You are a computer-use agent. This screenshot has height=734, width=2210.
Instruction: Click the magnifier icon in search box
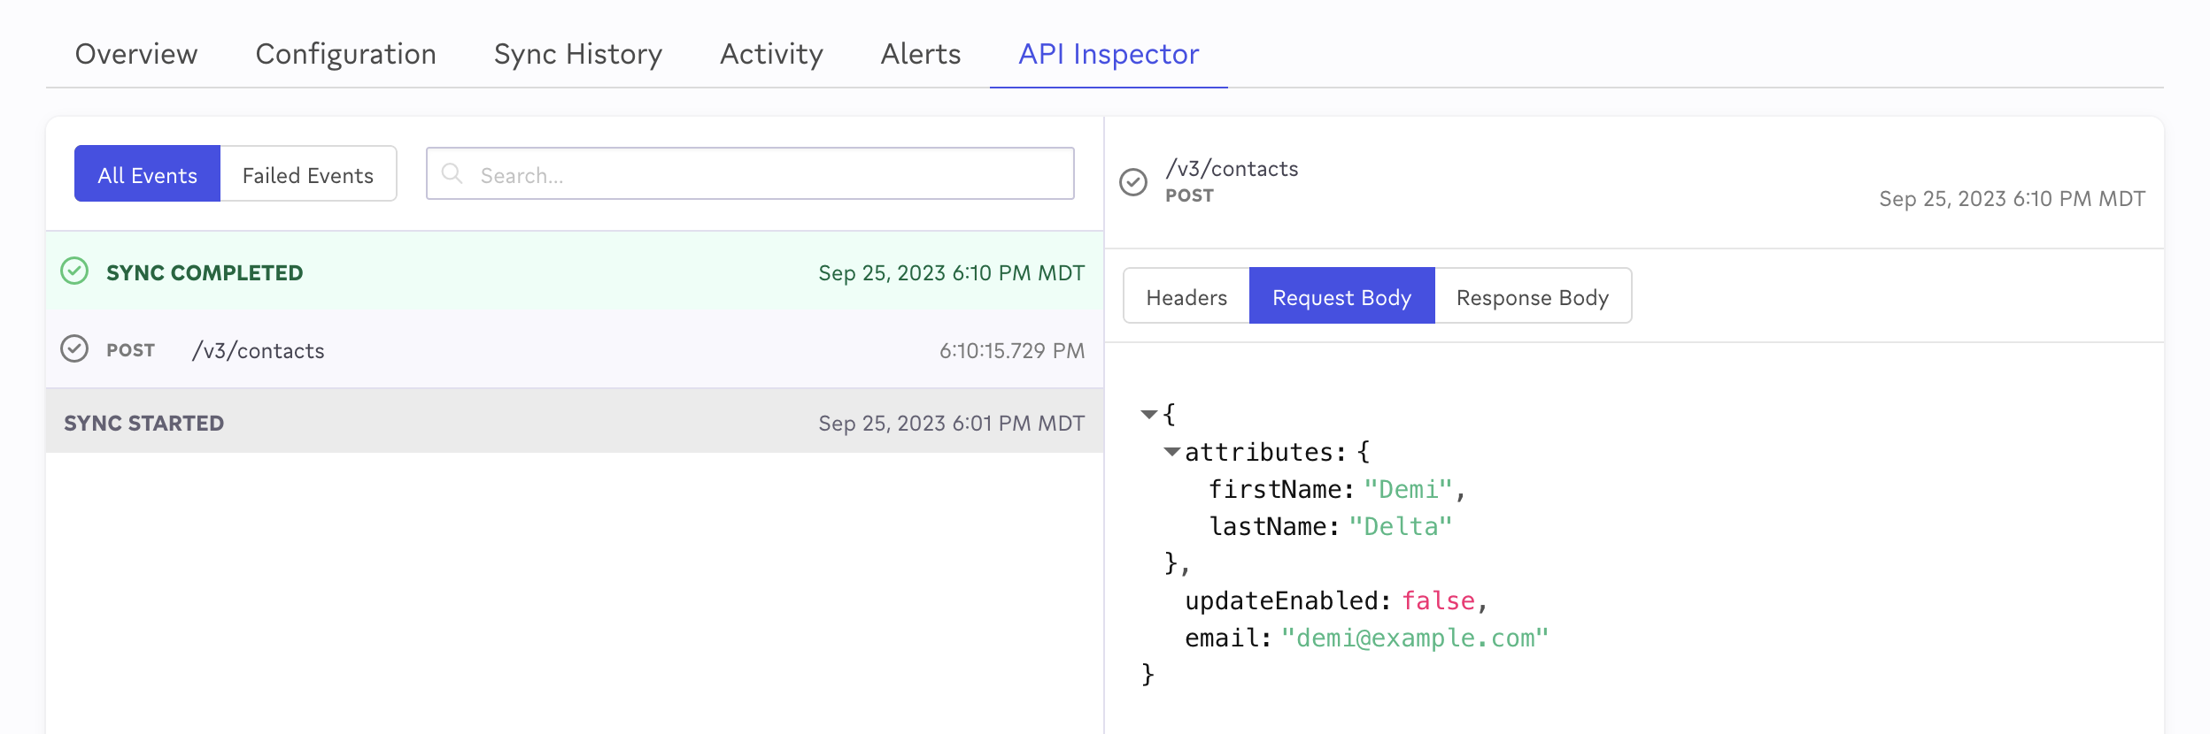(x=452, y=174)
